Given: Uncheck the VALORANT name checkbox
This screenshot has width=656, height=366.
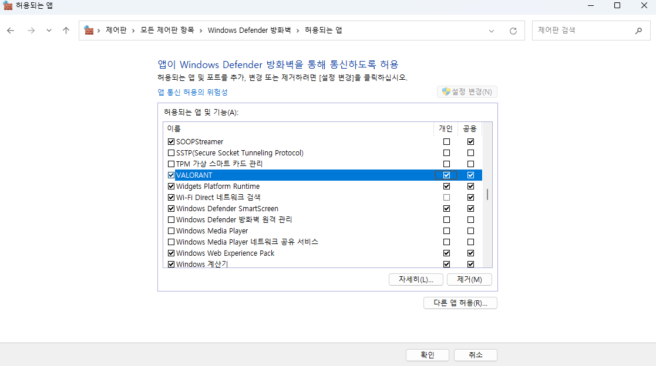Looking at the screenshot, I should 171,175.
